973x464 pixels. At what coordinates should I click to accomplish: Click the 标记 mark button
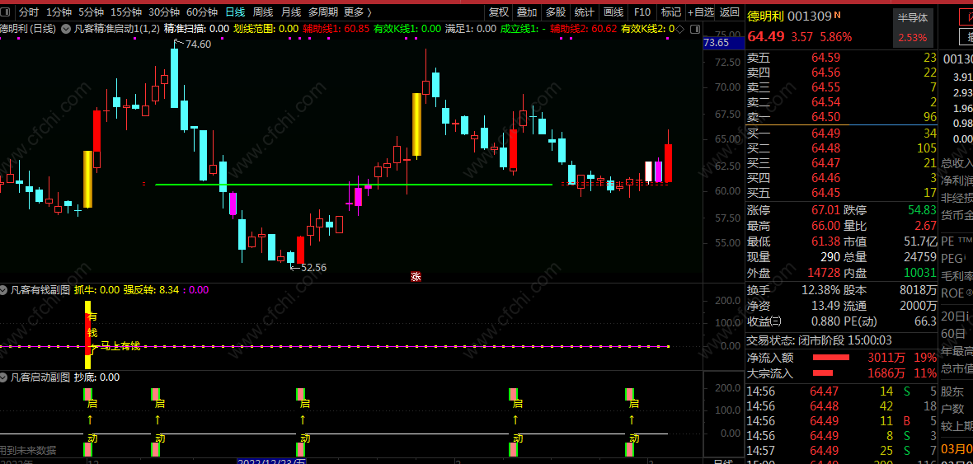tap(671, 12)
